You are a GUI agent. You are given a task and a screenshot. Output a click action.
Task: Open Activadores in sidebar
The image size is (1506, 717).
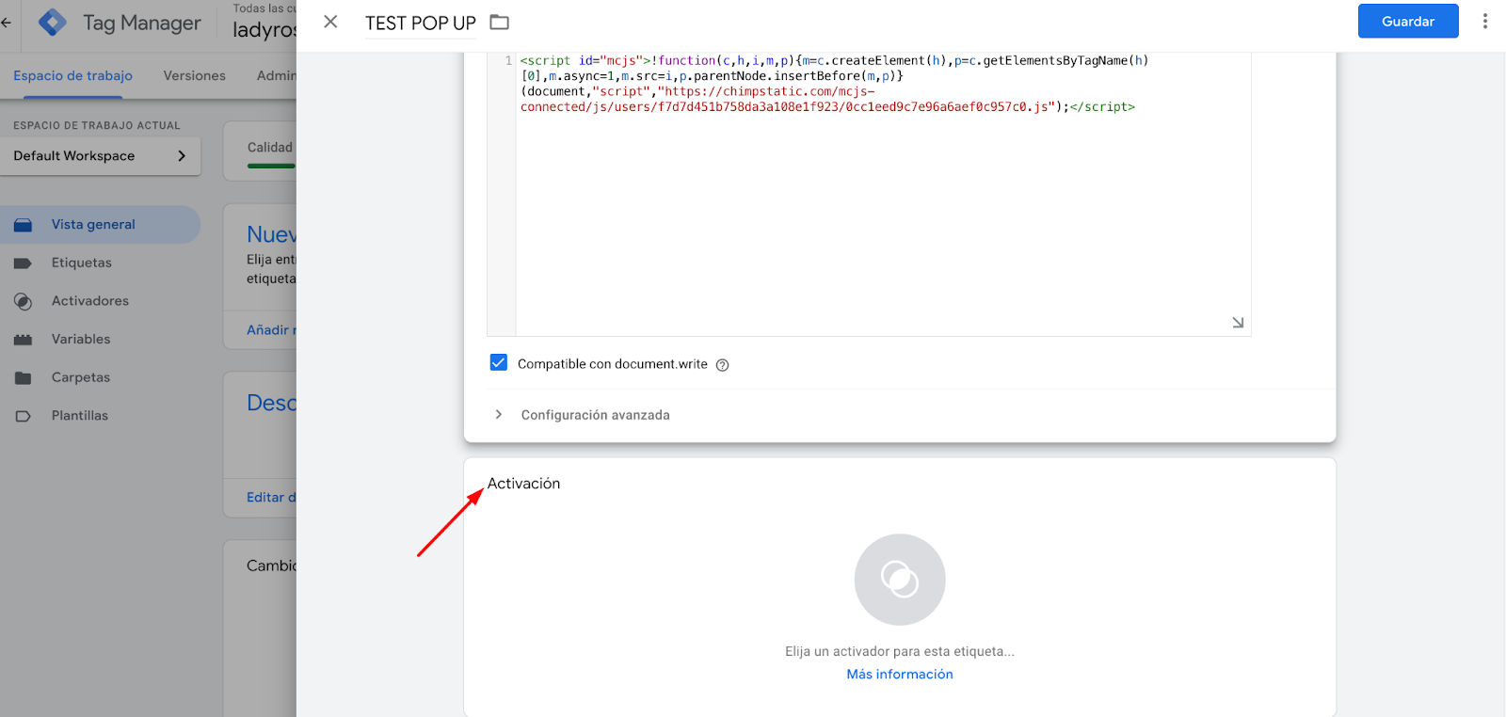pyautogui.click(x=100, y=301)
